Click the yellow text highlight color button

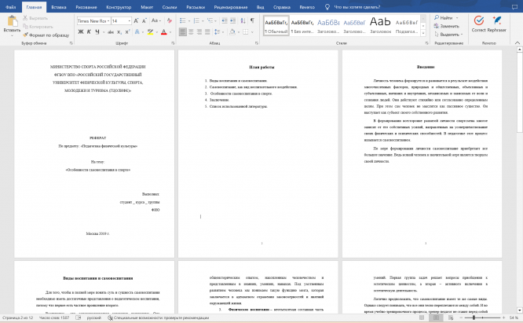[151, 32]
